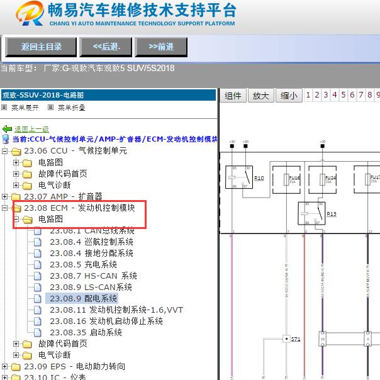Switch to diagram page 4
The image size is (380, 380).
tap(335, 95)
